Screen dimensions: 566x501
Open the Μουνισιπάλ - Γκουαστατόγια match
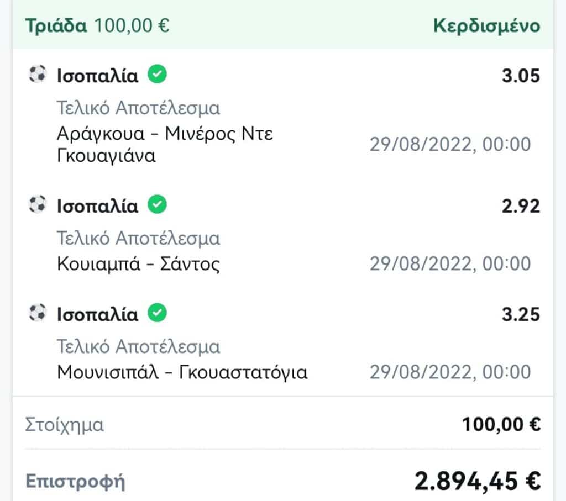tap(182, 372)
